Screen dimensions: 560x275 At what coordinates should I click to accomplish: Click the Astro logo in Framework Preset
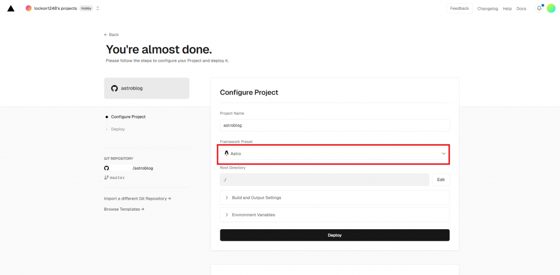click(226, 153)
